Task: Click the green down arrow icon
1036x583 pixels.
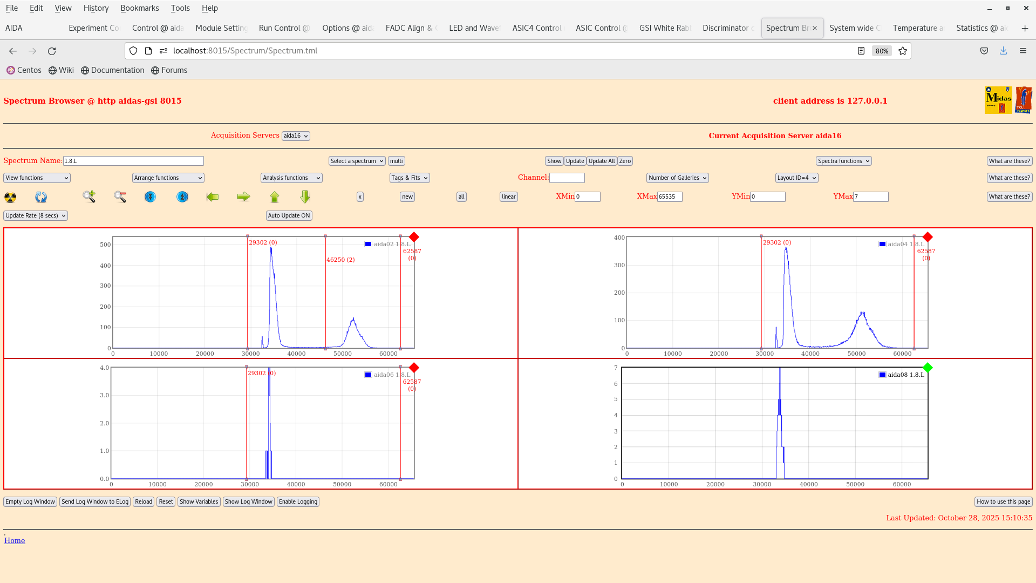Action: point(305,197)
